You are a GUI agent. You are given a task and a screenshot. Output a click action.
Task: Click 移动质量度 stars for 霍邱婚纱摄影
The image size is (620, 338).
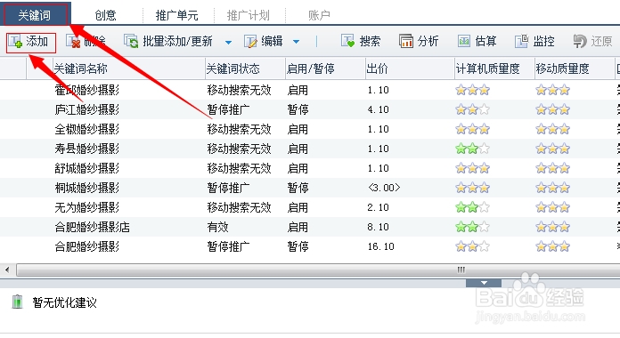tap(553, 90)
